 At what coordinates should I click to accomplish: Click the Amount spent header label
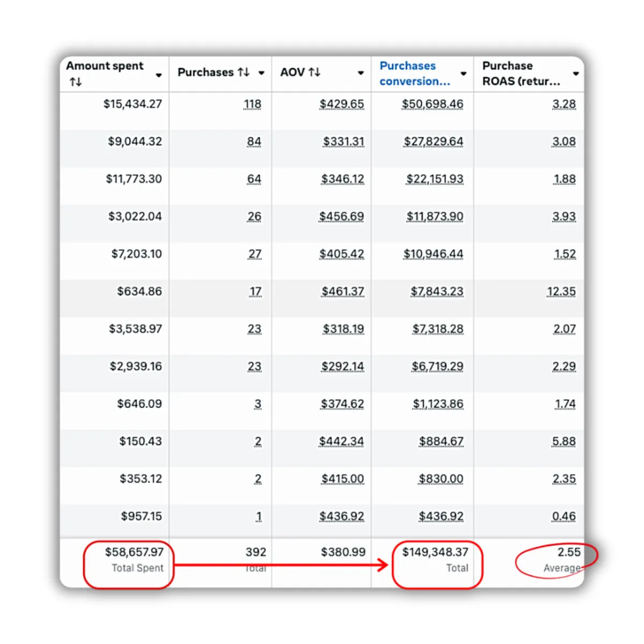coord(105,66)
